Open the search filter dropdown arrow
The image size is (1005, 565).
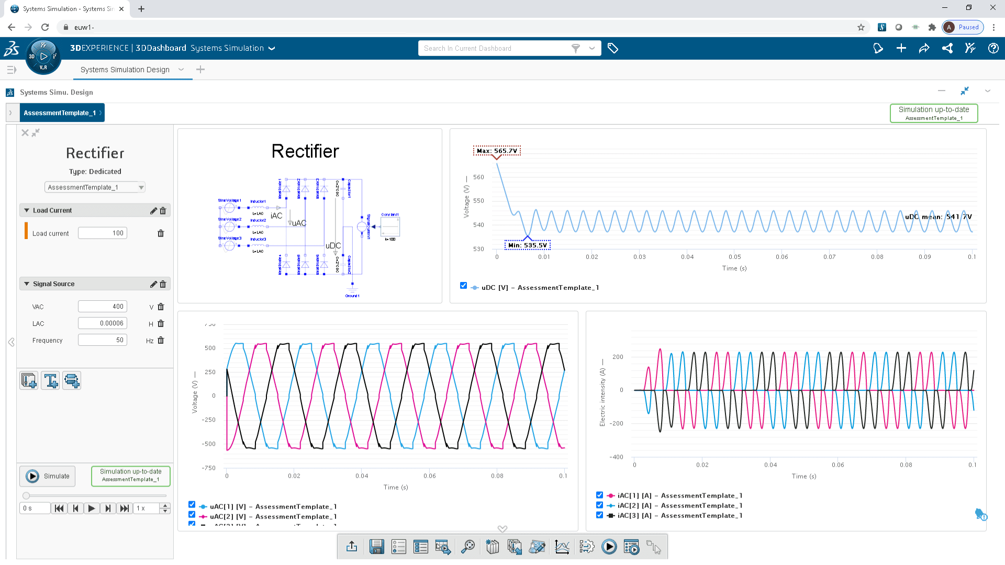[x=592, y=48]
